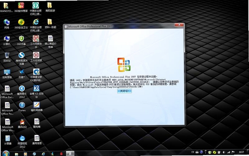Launch 360杀毒 from the desktop
Viewport: 249px width, 156px height.
[21, 40]
